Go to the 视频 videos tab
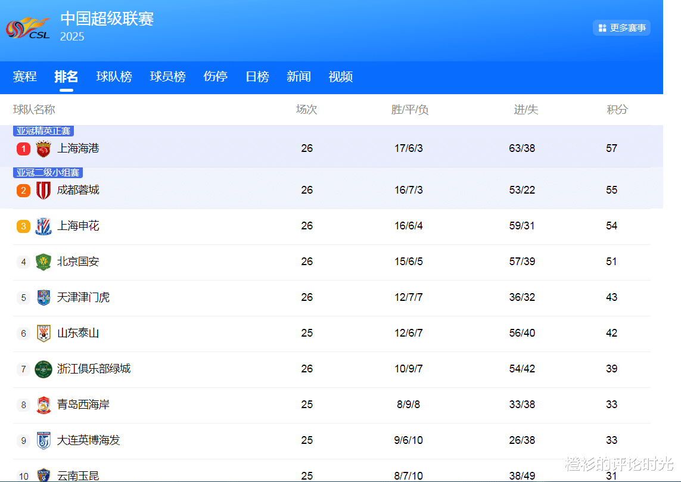The image size is (681, 482). coord(341,77)
